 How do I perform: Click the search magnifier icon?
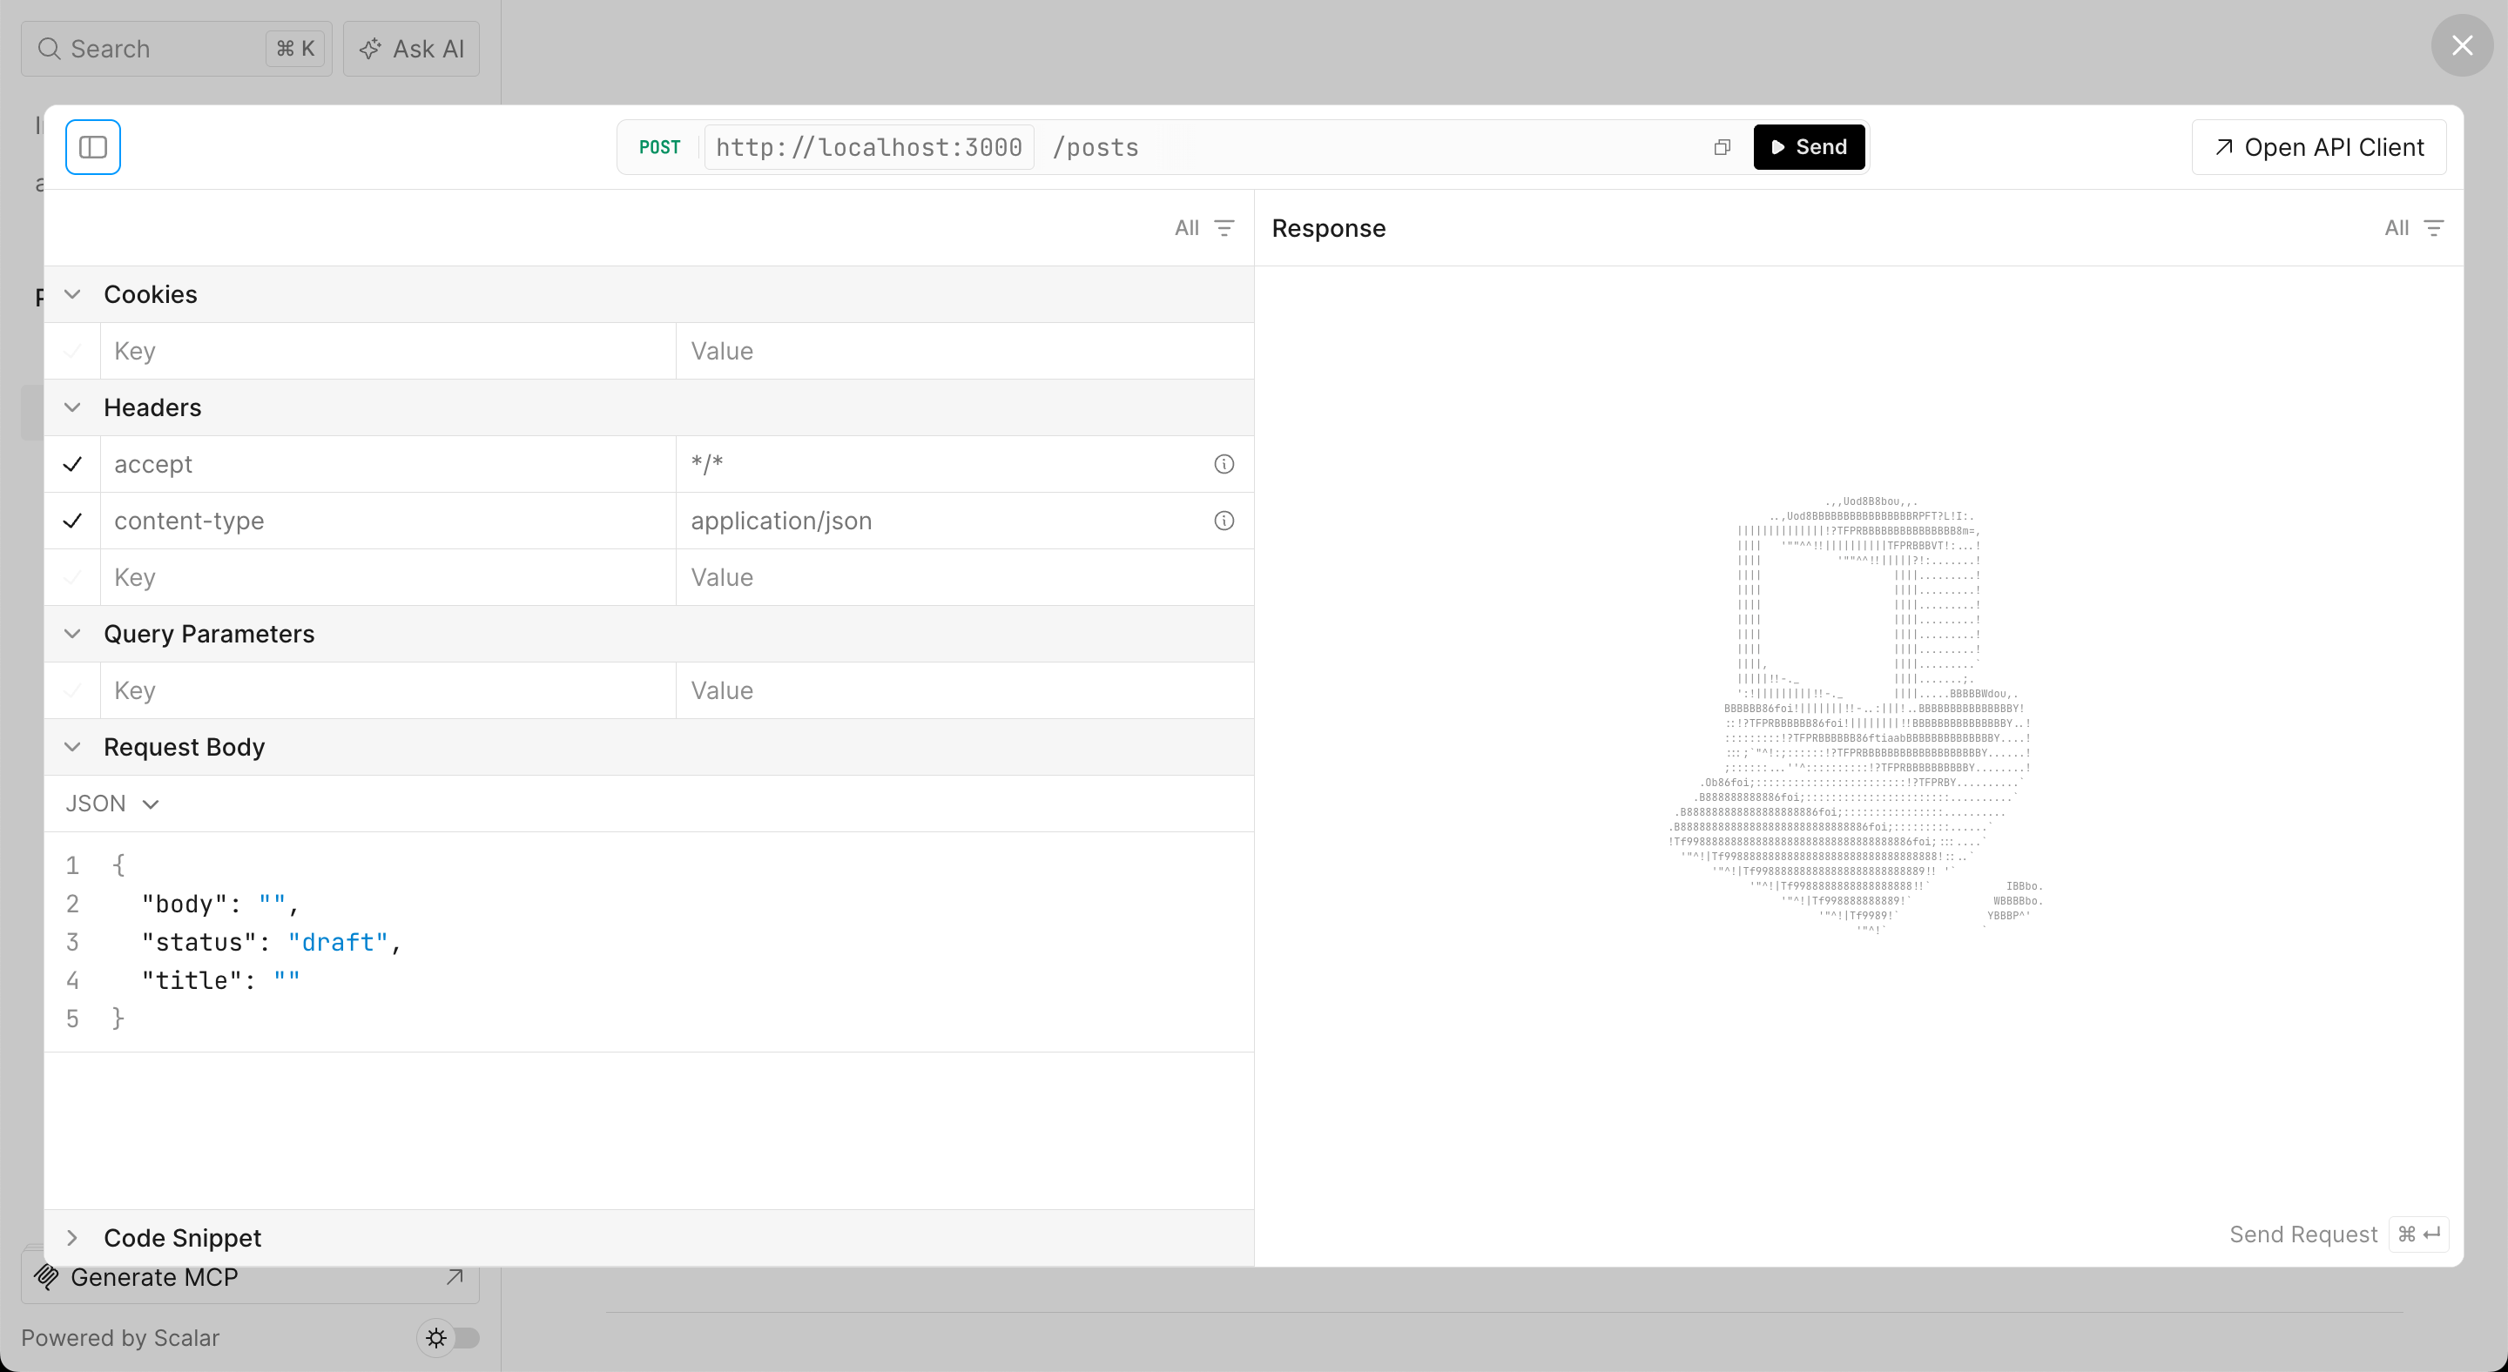point(49,48)
